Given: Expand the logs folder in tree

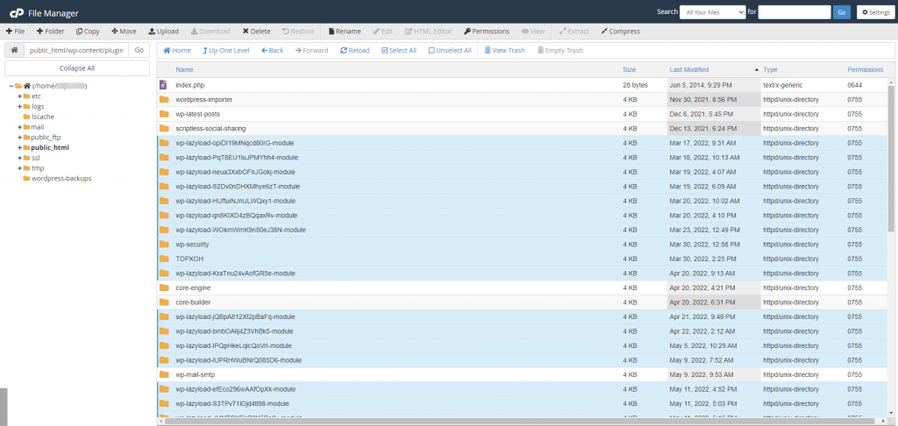Looking at the screenshot, I should tap(19, 107).
